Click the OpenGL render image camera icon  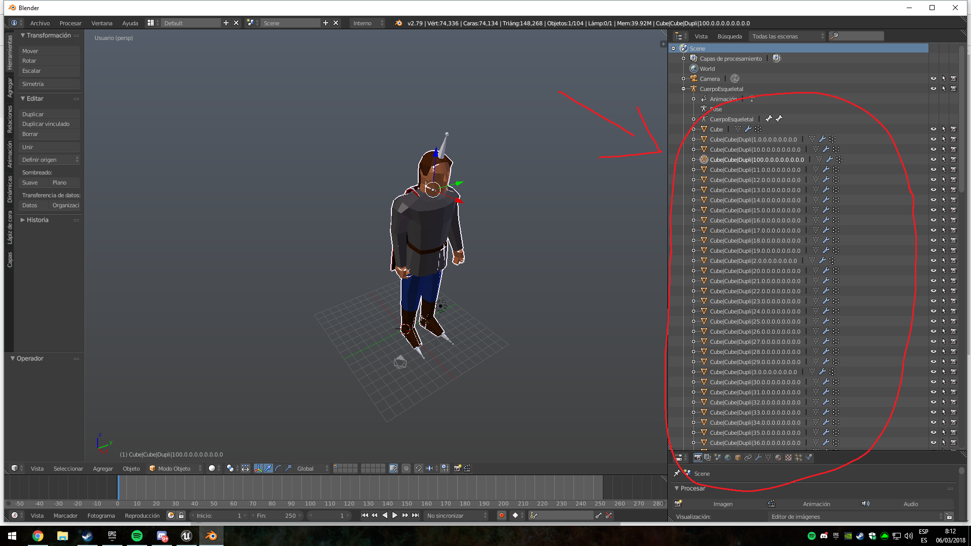457,468
